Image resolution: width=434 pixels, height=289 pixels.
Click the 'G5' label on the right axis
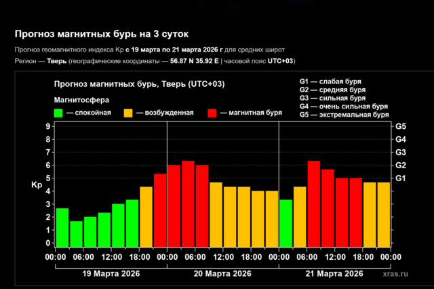click(x=401, y=126)
